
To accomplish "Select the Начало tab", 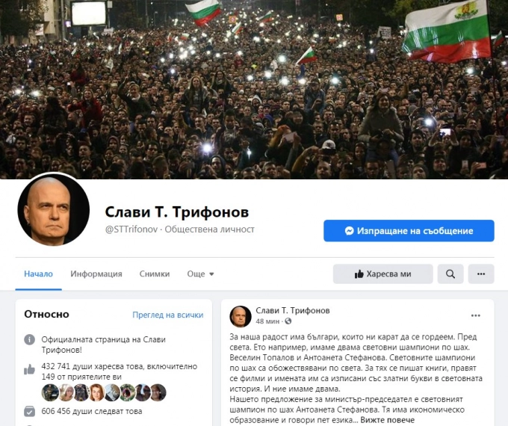I will (38, 274).
